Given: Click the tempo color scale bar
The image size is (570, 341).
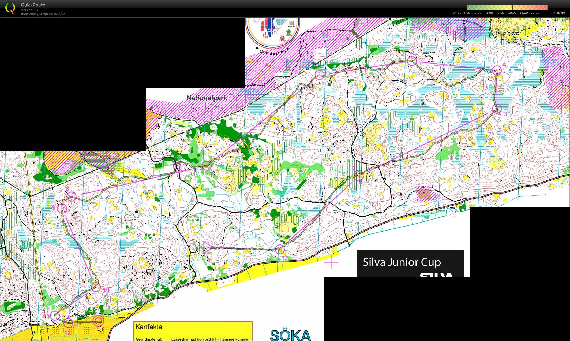Looking at the screenshot, I should pyautogui.click(x=507, y=7).
